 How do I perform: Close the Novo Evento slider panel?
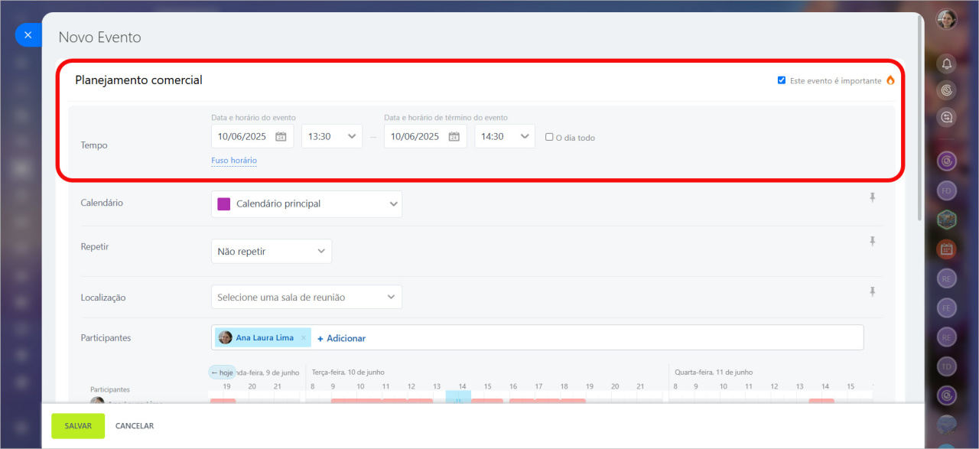[28, 35]
